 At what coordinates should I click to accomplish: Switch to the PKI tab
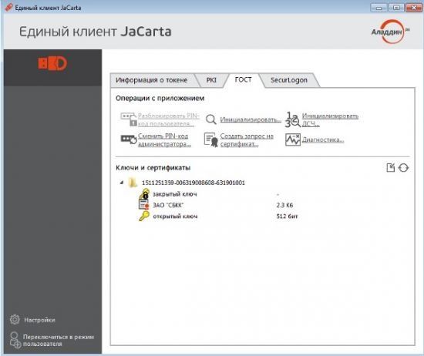click(x=211, y=80)
